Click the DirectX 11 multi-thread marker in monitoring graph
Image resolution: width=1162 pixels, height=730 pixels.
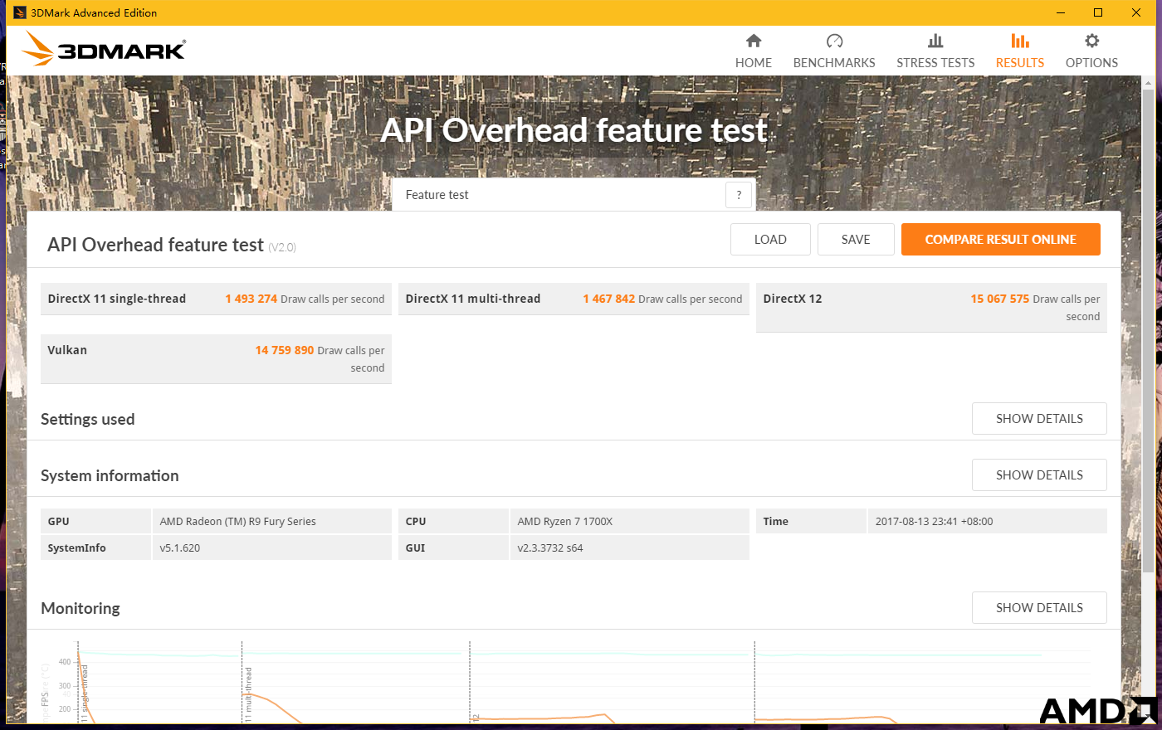coord(248,693)
